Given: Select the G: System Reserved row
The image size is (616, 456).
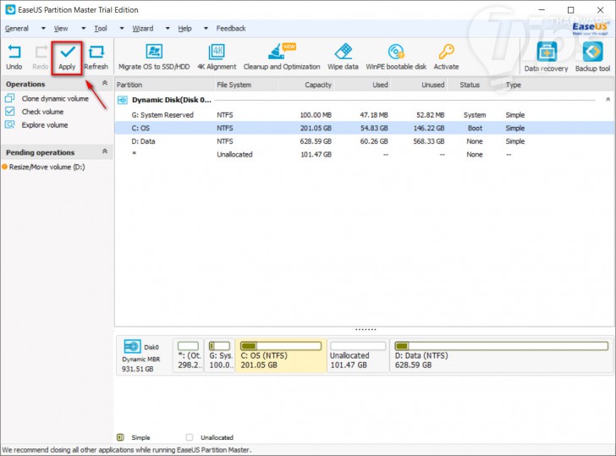Looking at the screenshot, I should (x=365, y=115).
